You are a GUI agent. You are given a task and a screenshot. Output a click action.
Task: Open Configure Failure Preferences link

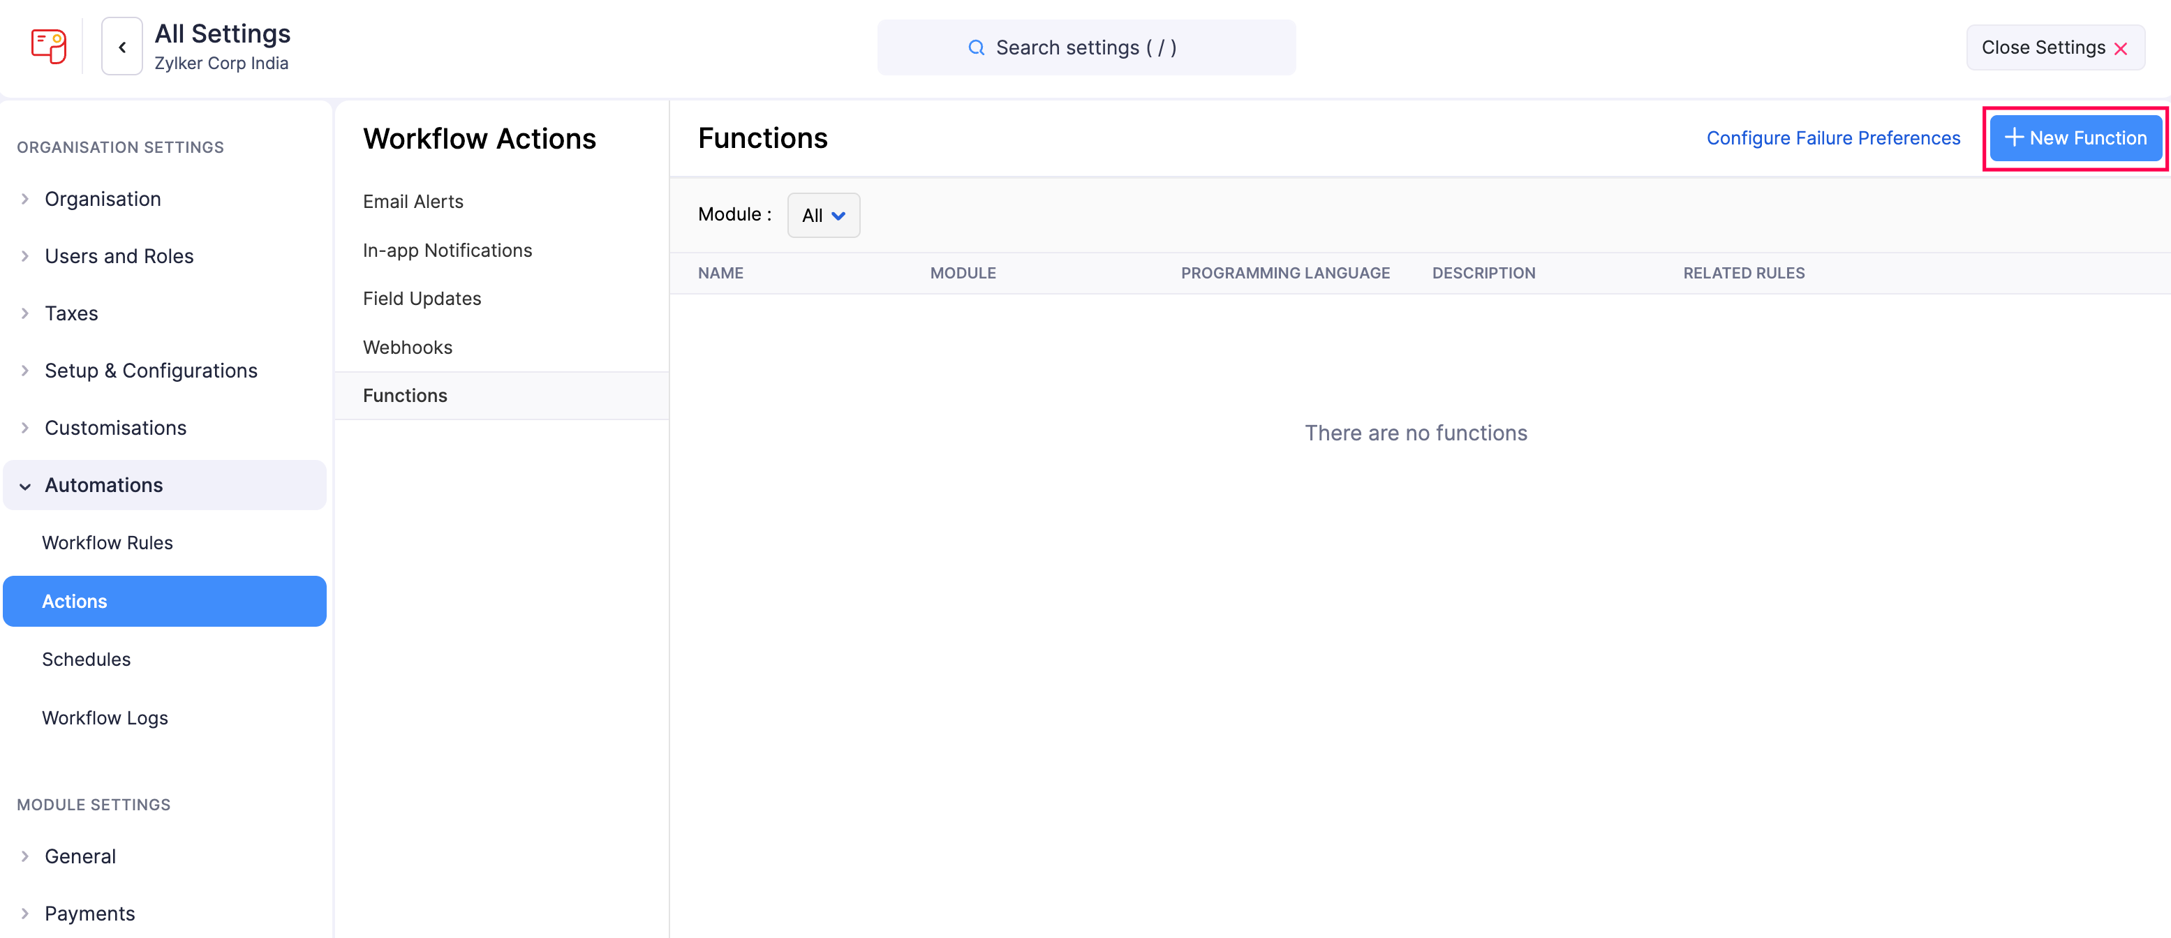[1833, 138]
